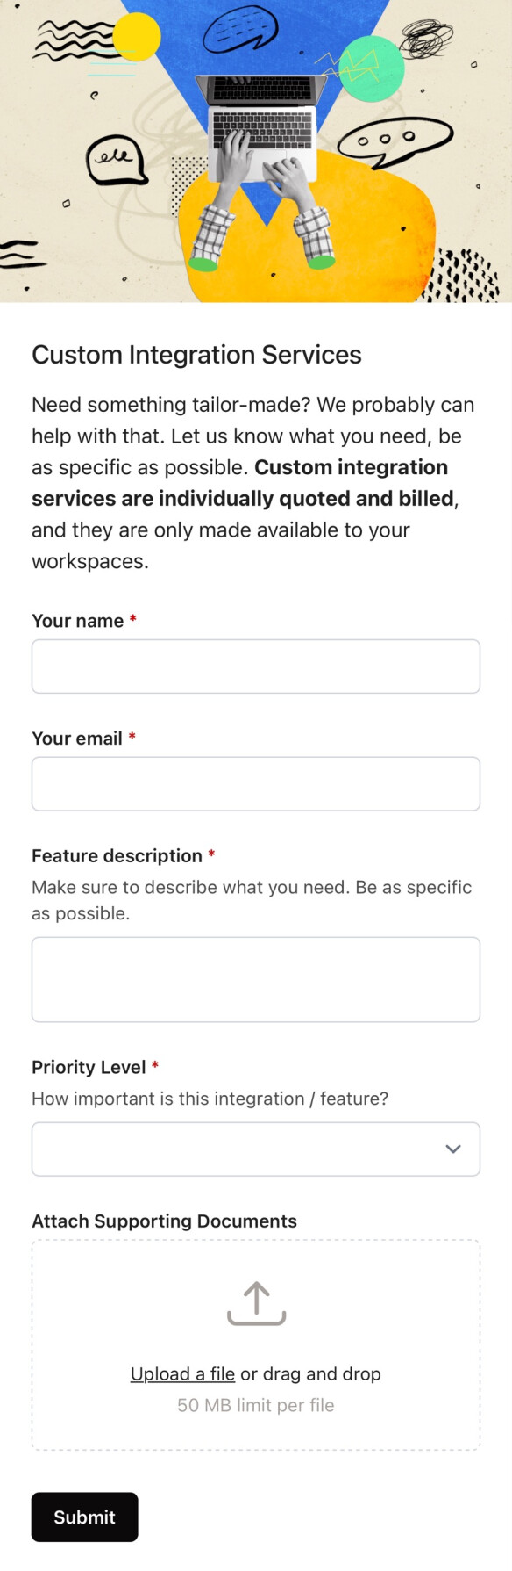Image resolution: width=512 pixels, height=1571 pixels.
Task: Click the Custom Integration Services heading
Action: click(196, 355)
